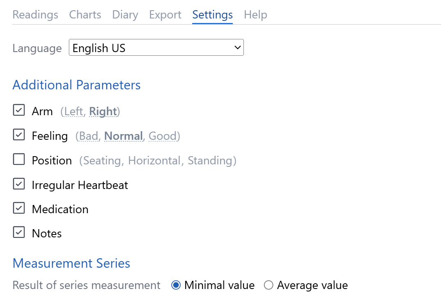
Task: Toggle the Notes checkbox
Action: tap(19, 232)
